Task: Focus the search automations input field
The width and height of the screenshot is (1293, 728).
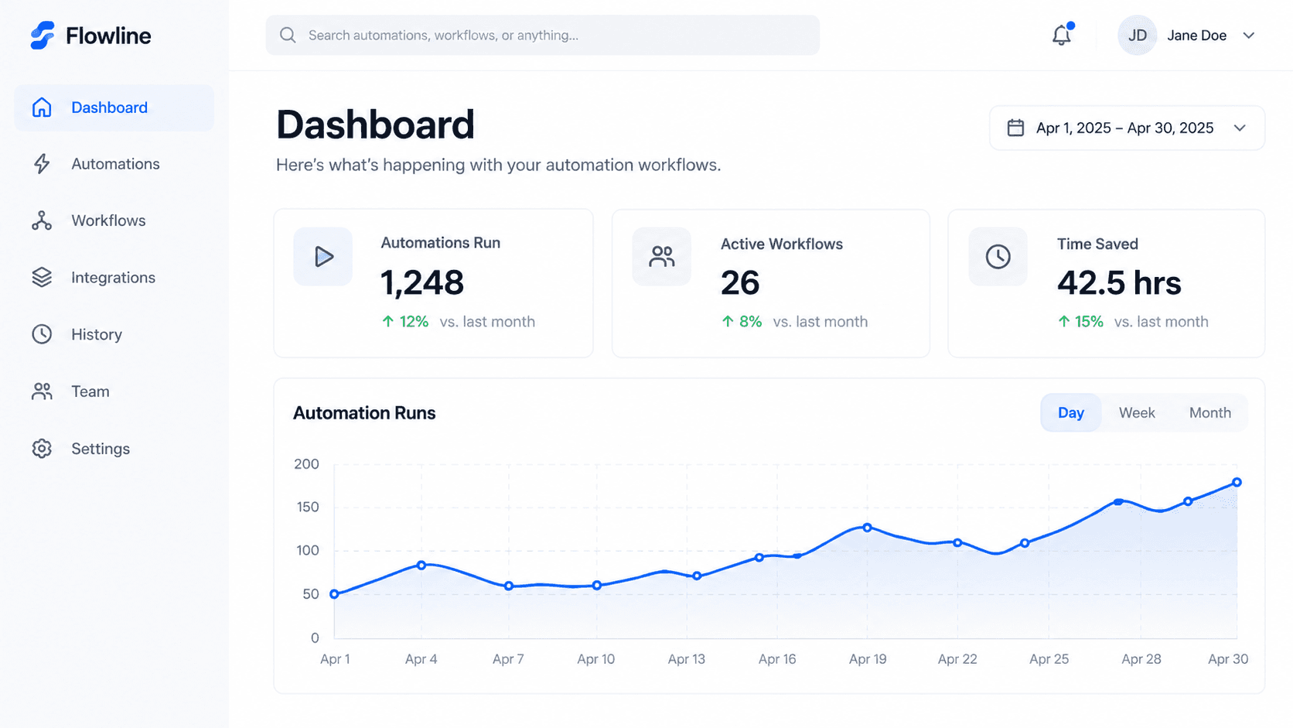Action: pyautogui.click(x=542, y=35)
